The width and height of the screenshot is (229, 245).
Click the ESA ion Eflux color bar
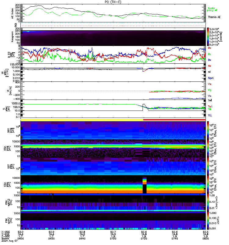(x=208, y=149)
